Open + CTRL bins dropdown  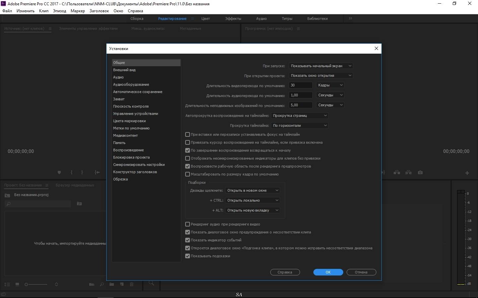coord(253,200)
